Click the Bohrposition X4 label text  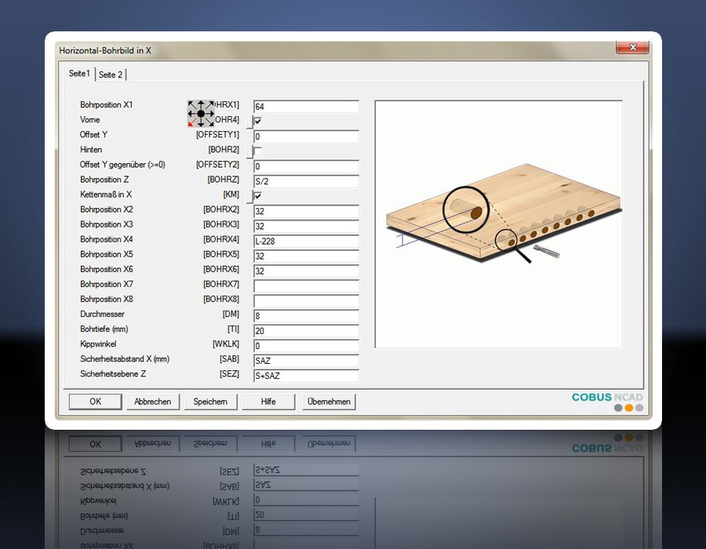107,239
